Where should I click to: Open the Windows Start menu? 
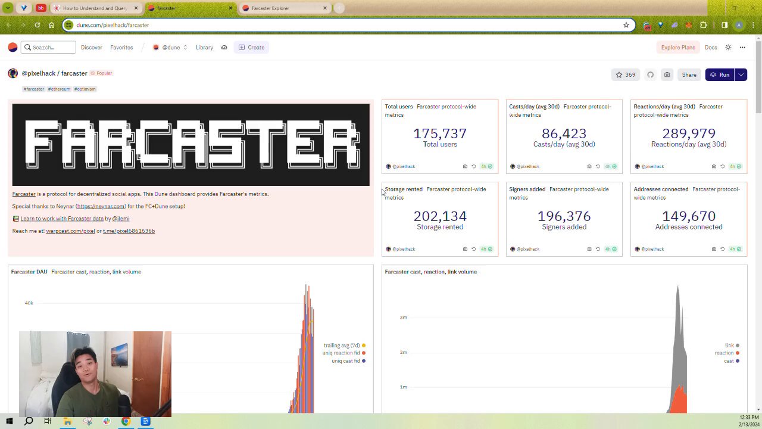tap(10, 421)
